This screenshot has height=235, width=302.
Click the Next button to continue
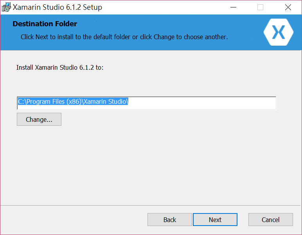(215, 220)
